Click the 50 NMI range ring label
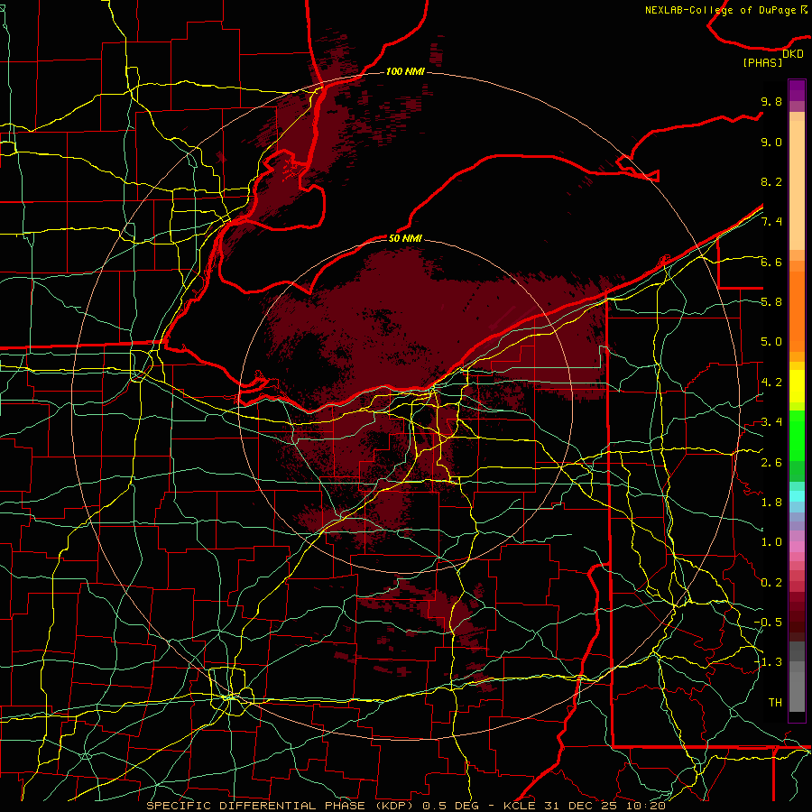The width and height of the screenshot is (812, 812). pyautogui.click(x=405, y=238)
